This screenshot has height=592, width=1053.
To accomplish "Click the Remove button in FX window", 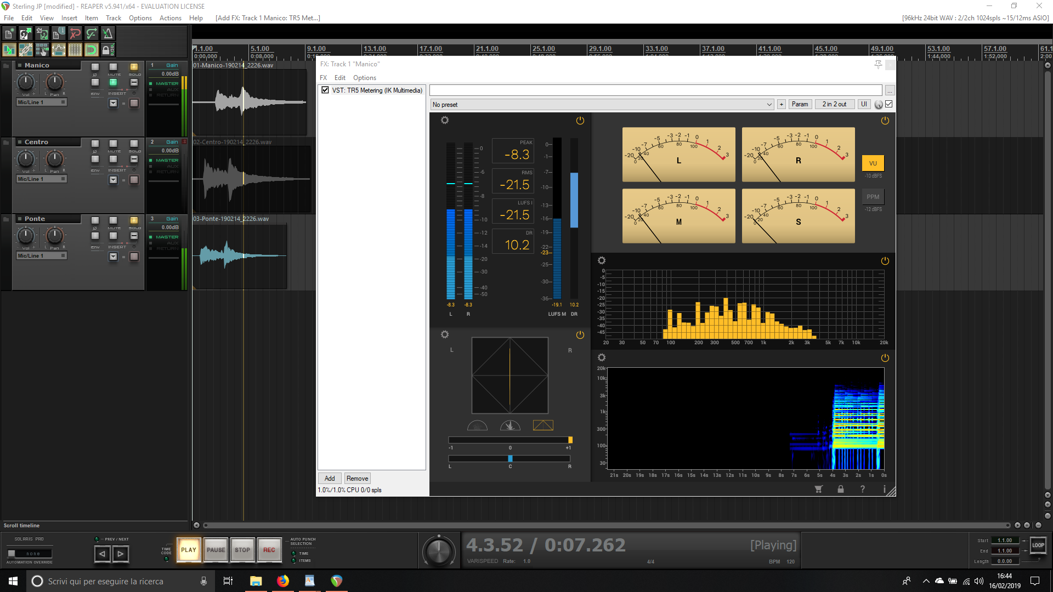I will pyautogui.click(x=357, y=479).
